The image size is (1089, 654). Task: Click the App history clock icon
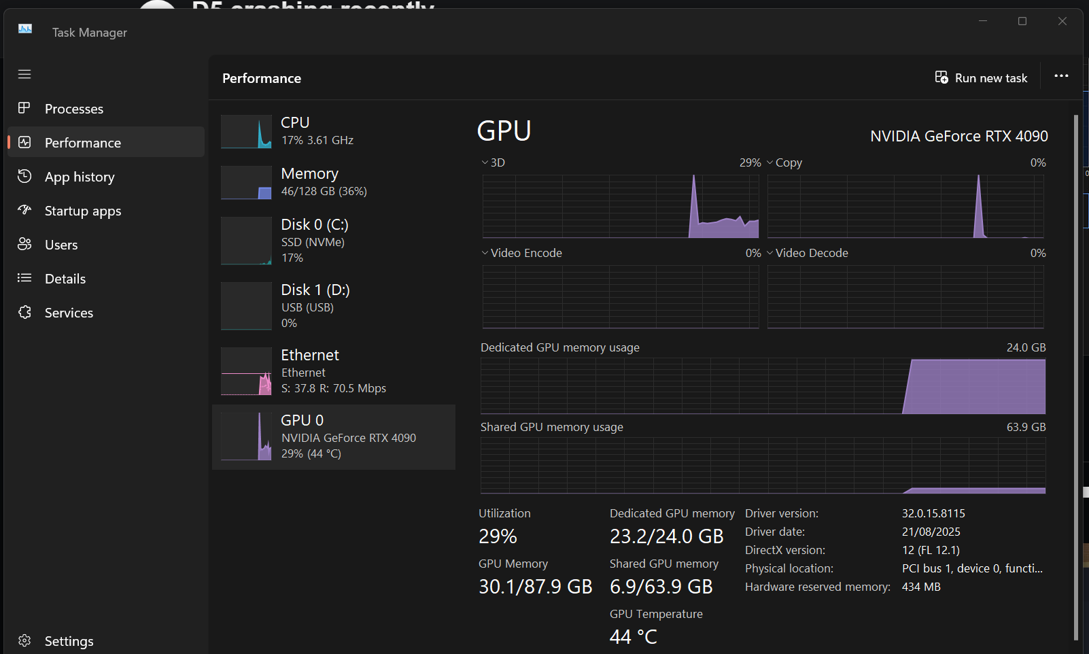[24, 176]
